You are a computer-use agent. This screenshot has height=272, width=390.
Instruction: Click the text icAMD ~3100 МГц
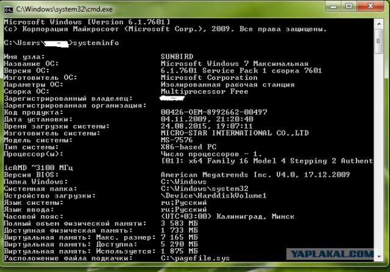coord(38,168)
